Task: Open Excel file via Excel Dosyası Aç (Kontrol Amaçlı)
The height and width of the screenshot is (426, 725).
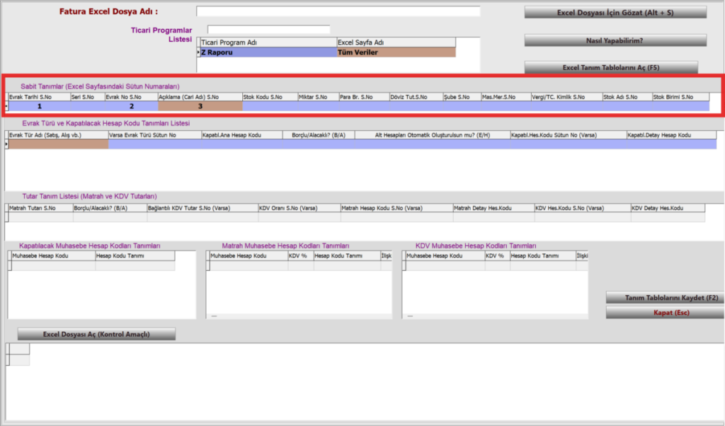Action: [96, 334]
